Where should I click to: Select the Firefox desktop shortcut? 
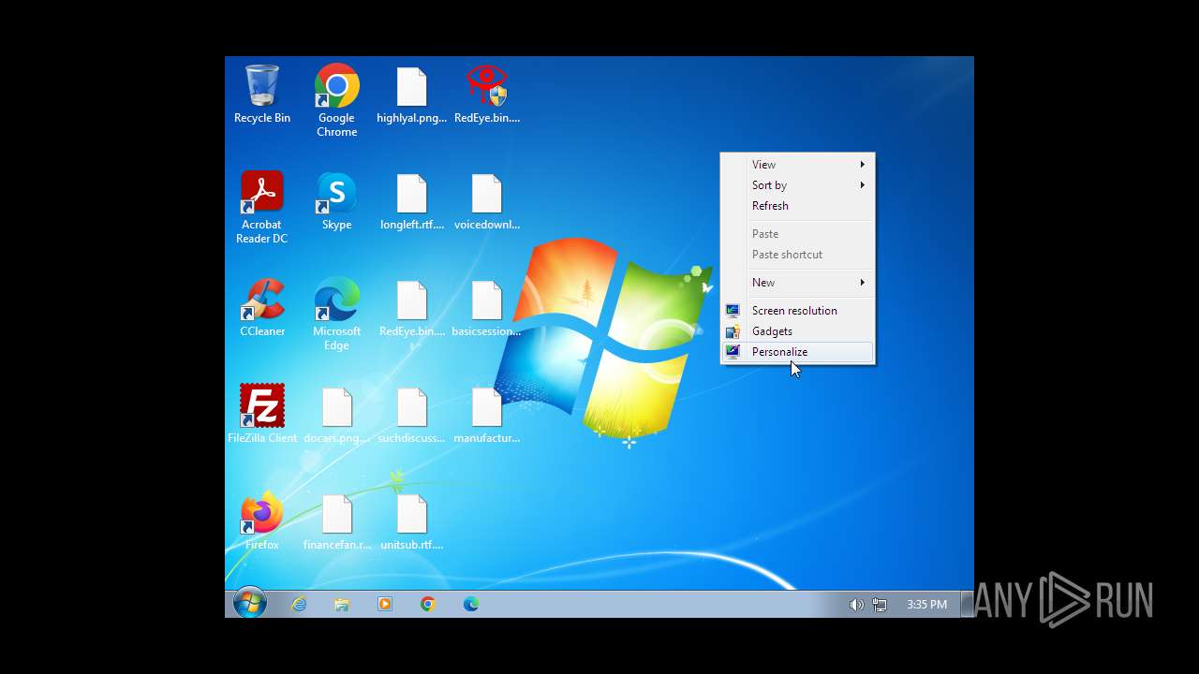[x=262, y=520]
